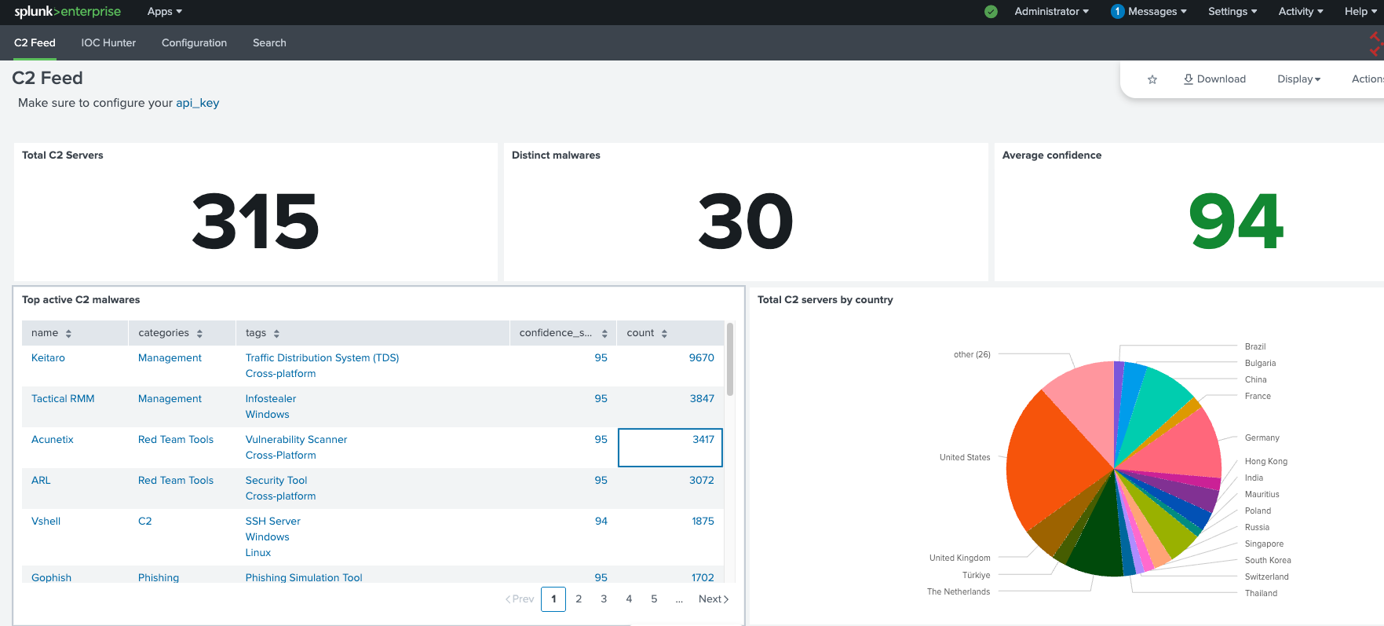The height and width of the screenshot is (626, 1384).
Task: Click the Keitaro malware name
Action: pos(48,357)
